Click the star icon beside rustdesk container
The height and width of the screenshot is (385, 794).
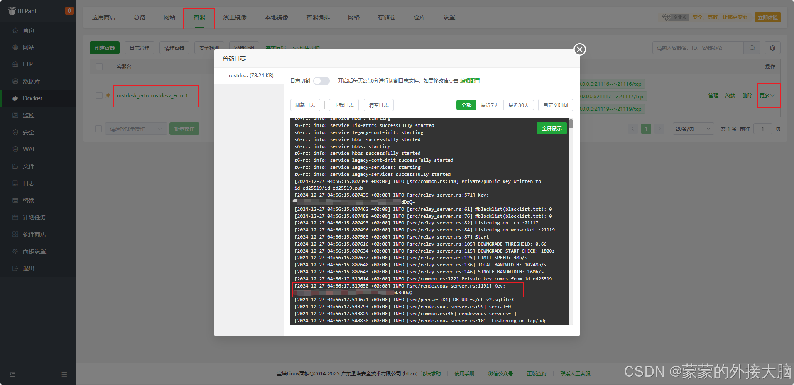point(108,95)
